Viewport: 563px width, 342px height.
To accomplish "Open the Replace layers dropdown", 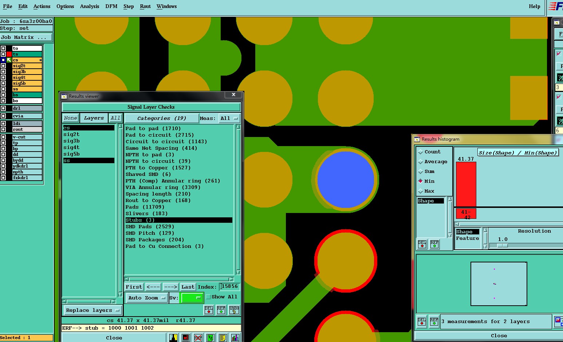I will 93,310.
